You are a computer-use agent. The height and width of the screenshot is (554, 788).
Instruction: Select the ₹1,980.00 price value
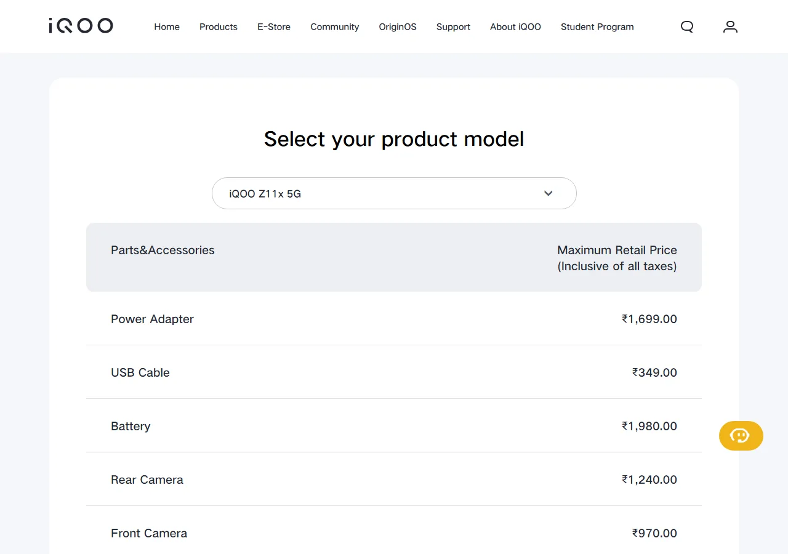tap(649, 426)
